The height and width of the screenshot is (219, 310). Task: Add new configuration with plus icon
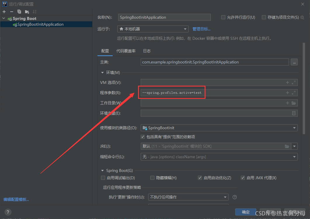click(x=4, y=12)
